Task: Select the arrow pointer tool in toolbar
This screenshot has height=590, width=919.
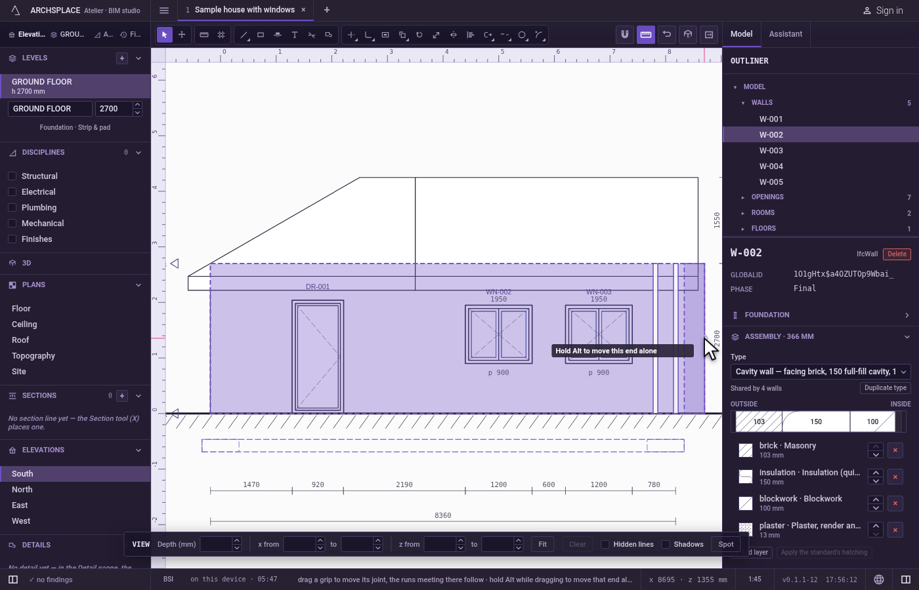Action: point(165,35)
